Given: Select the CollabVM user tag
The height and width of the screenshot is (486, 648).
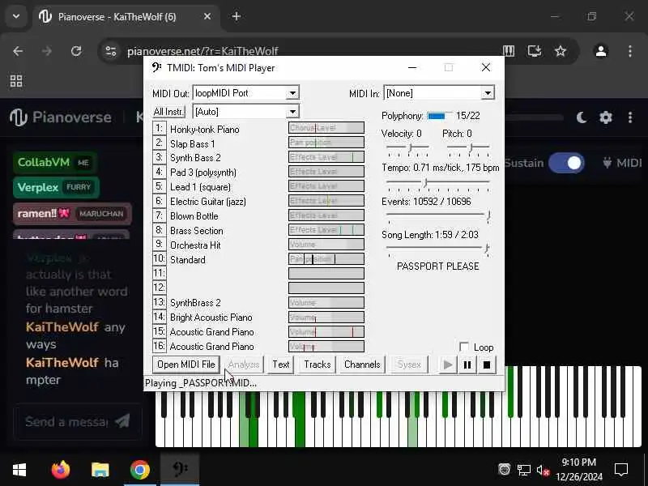Looking at the screenshot, I should click(x=54, y=163).
